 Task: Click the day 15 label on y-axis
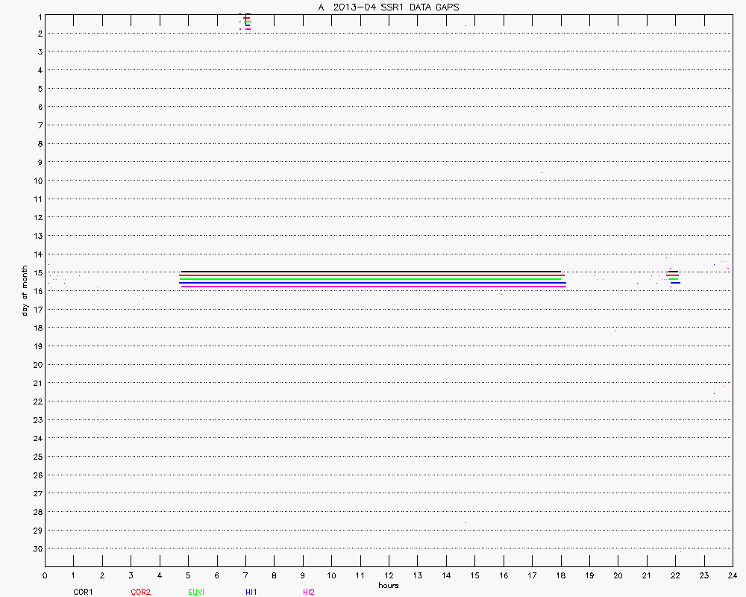[x=36, y=272]
